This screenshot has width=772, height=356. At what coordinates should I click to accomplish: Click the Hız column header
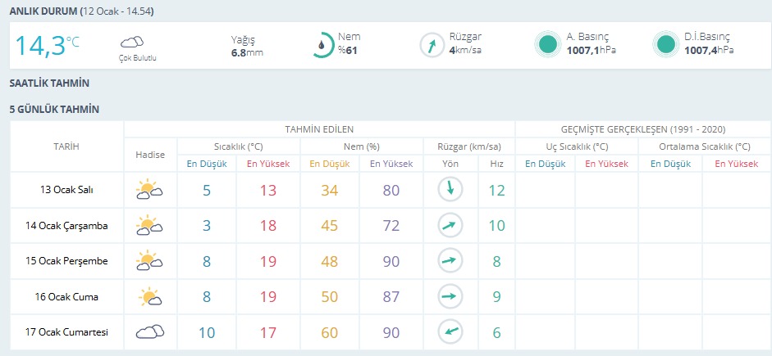click(x=497, y=164)
